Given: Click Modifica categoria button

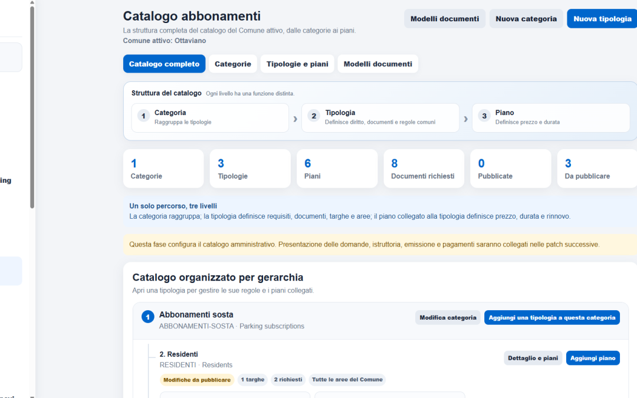Looking at the screenshot, I should tap(448, 318).
